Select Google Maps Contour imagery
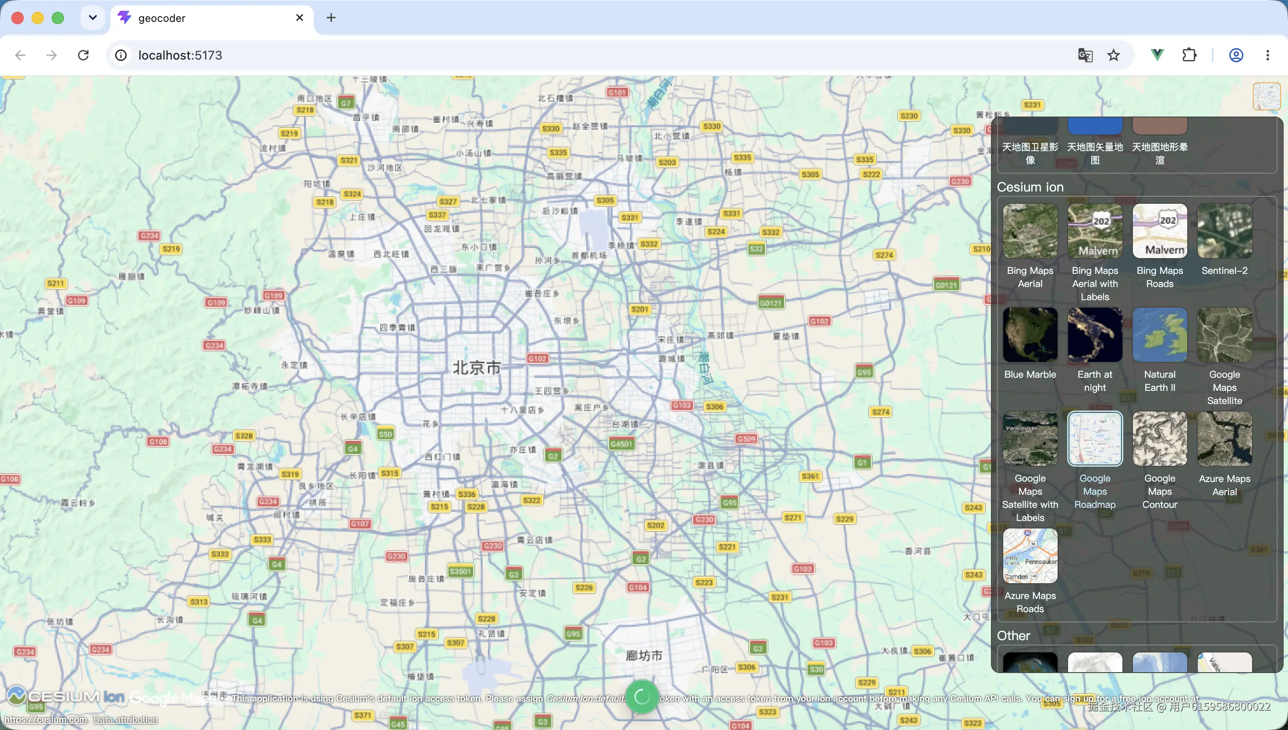Image resolution: width=1288 pixels, height=730 pixels. tap(1160, 461)
